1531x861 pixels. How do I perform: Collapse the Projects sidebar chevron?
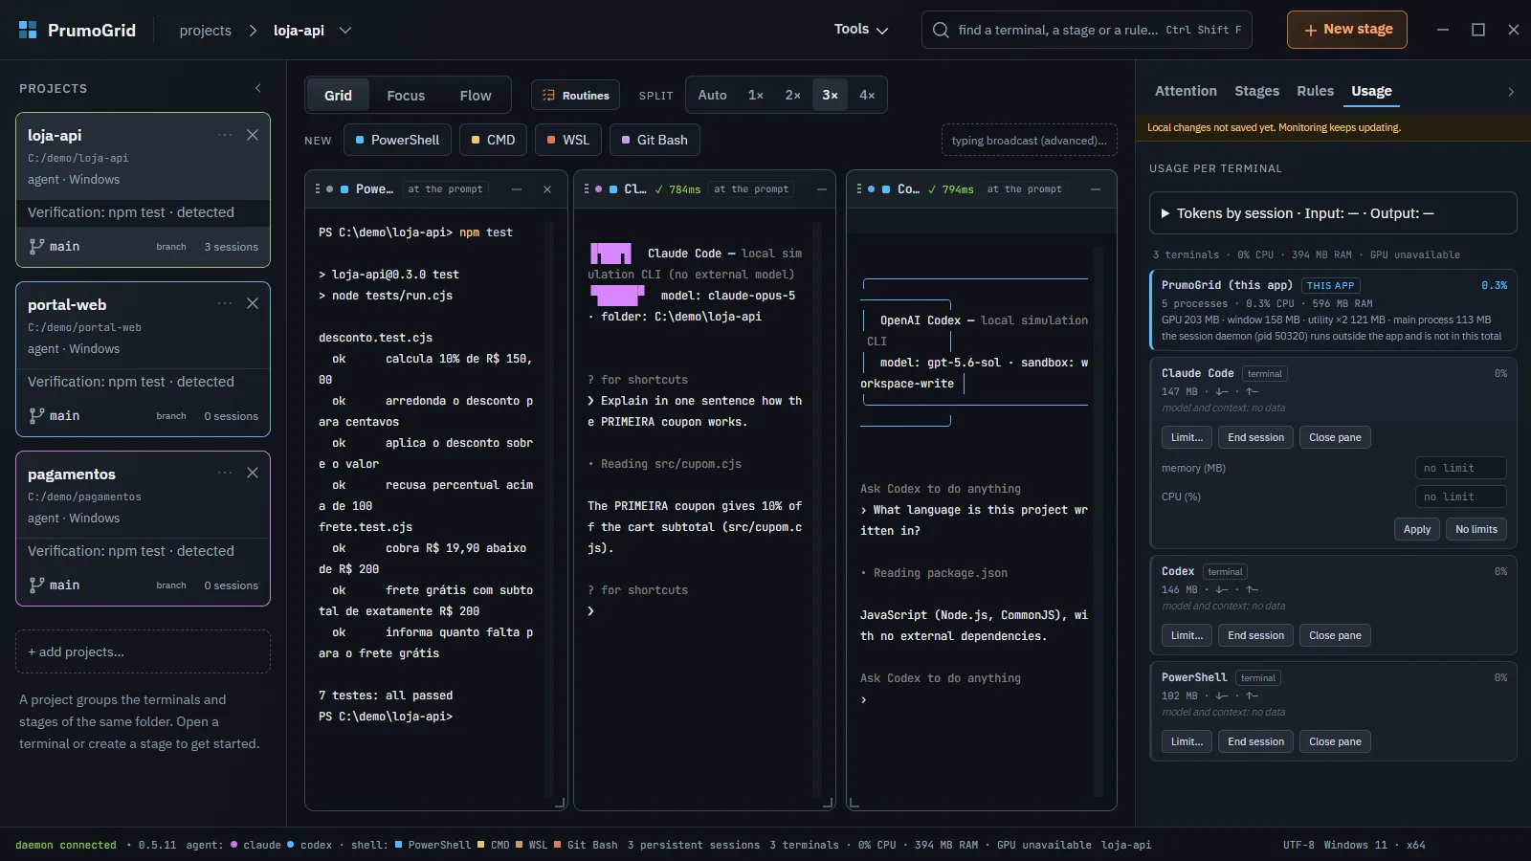[257, 88]
